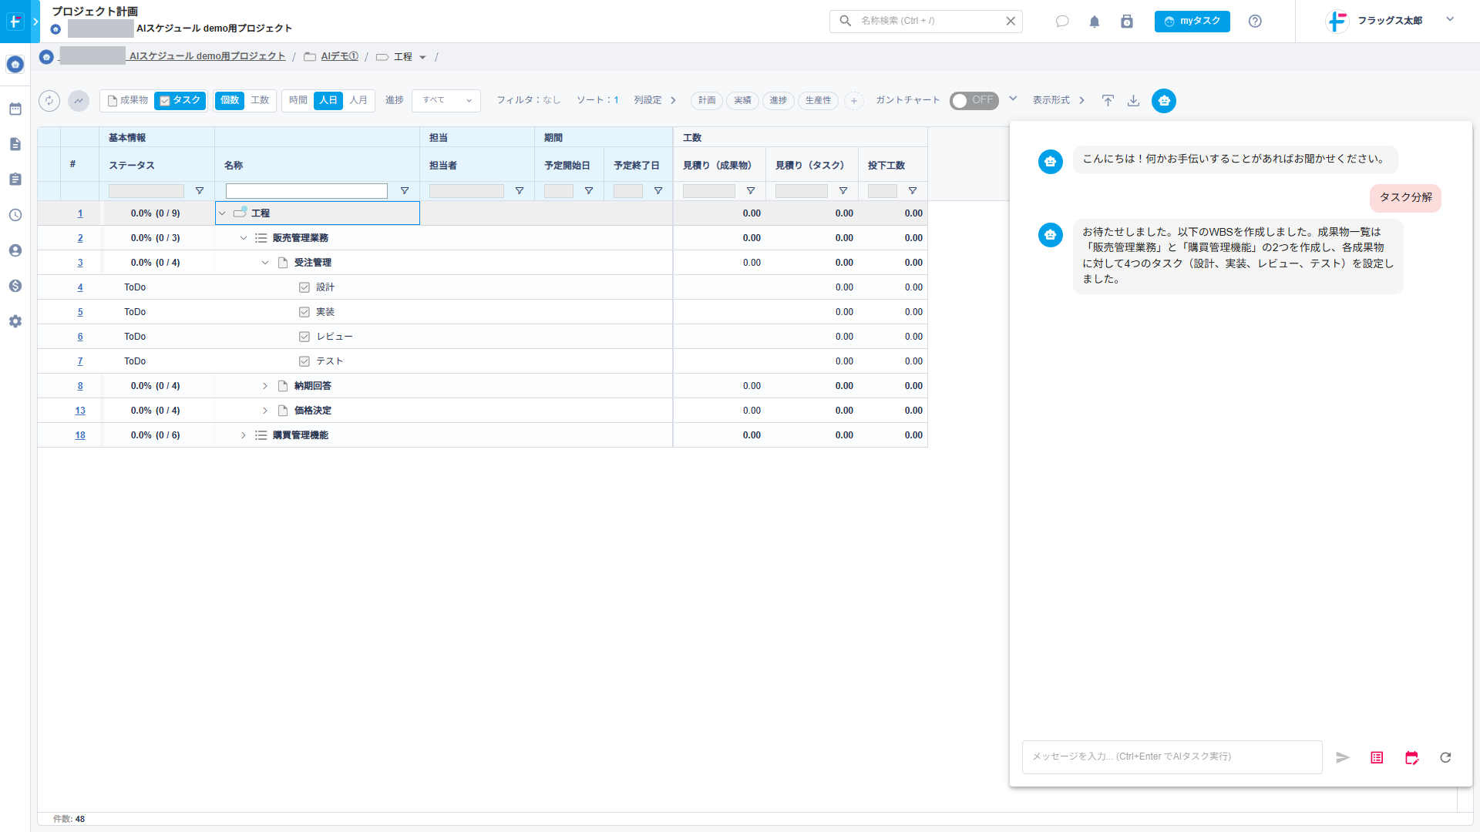
Task: Open the 進捗 すべて dropdown
Action: (x=446, y=101)
